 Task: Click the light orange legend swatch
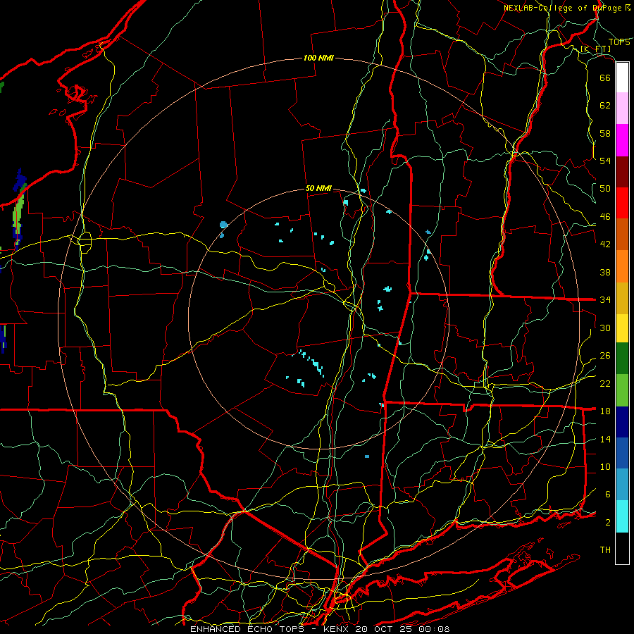622,266
